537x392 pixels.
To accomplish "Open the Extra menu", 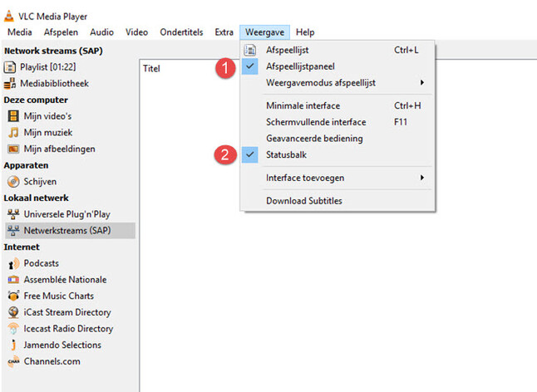I will tap(224, 32).
